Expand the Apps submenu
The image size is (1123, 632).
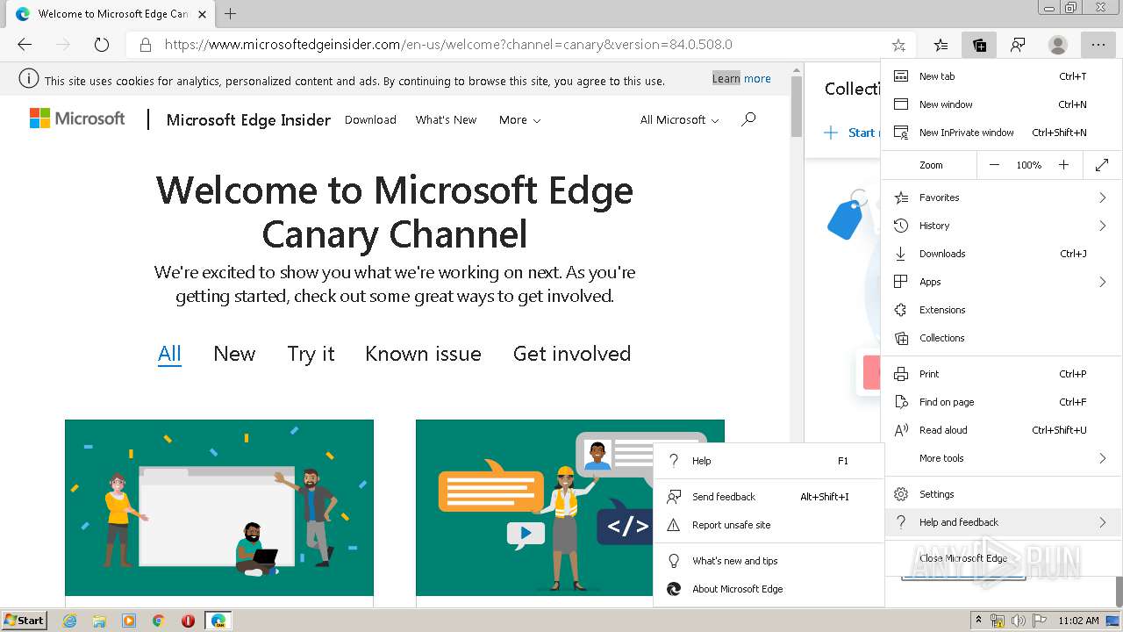pyautogui.click(x=1002, y=282)
